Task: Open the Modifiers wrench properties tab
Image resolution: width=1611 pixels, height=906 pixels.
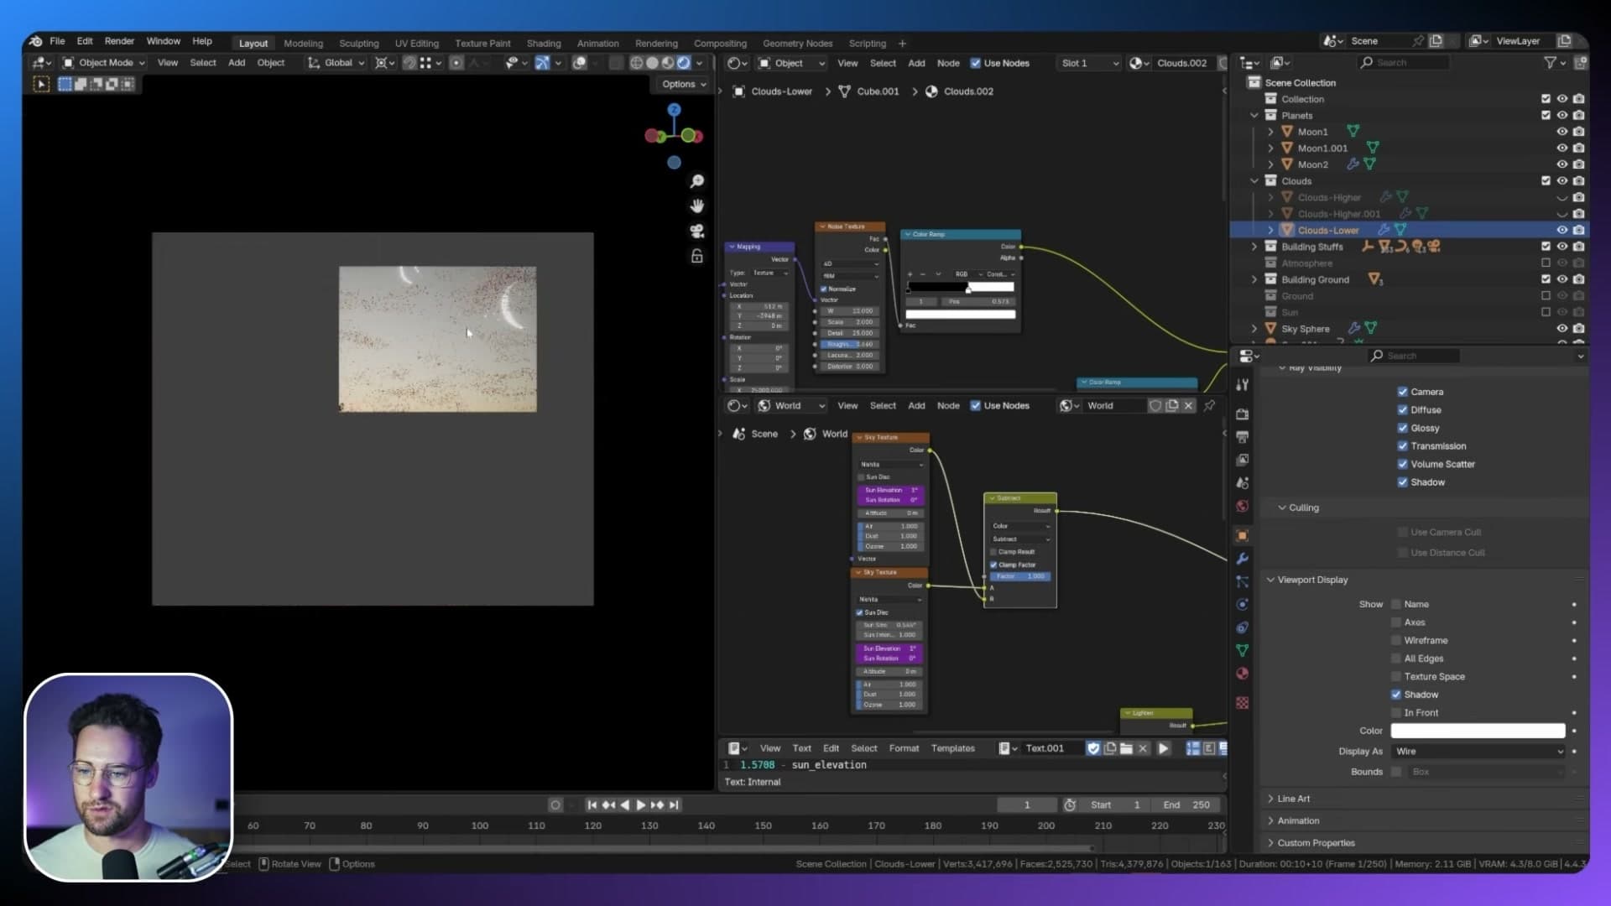Action: point(1243,559)
